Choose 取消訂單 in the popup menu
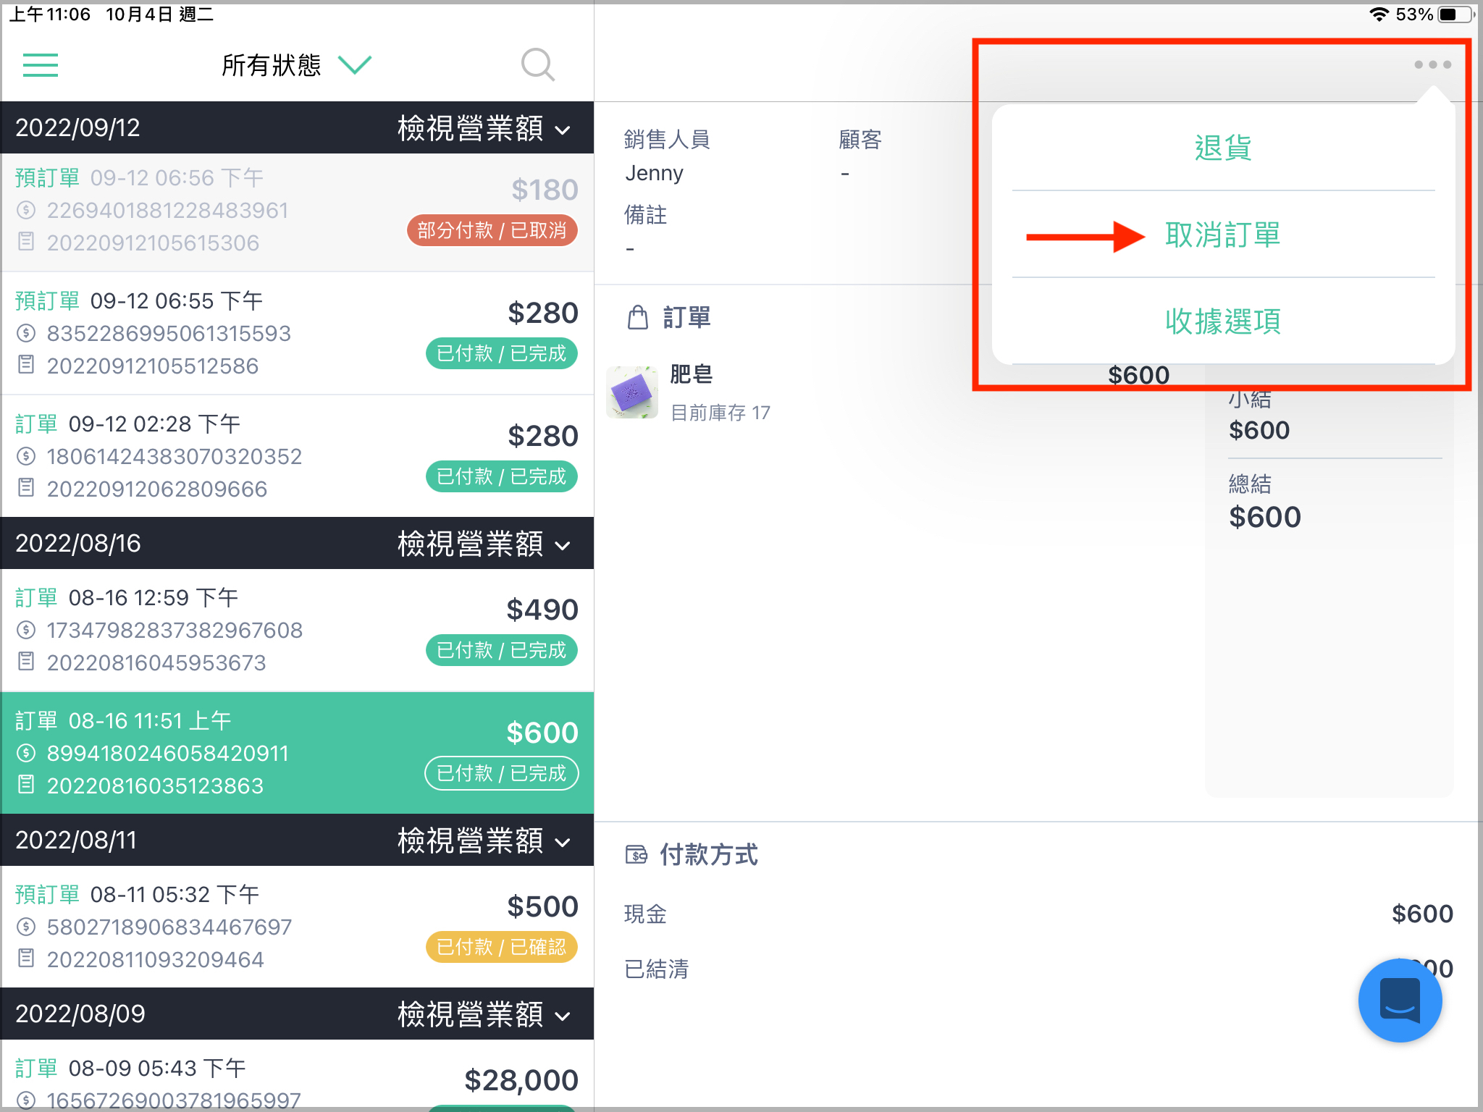 1223,235
